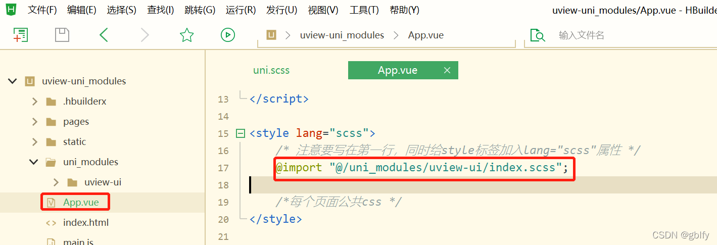Viewport: 717px width, 245px height.
Task: Click the Run play icon in toolbar
Action: [x=228, y=35]
